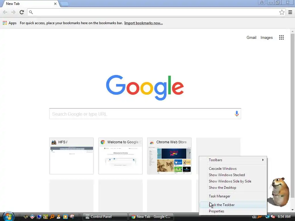295x221 pixels.
Task: Open the Gmail link
Action: tap(251, 37)
